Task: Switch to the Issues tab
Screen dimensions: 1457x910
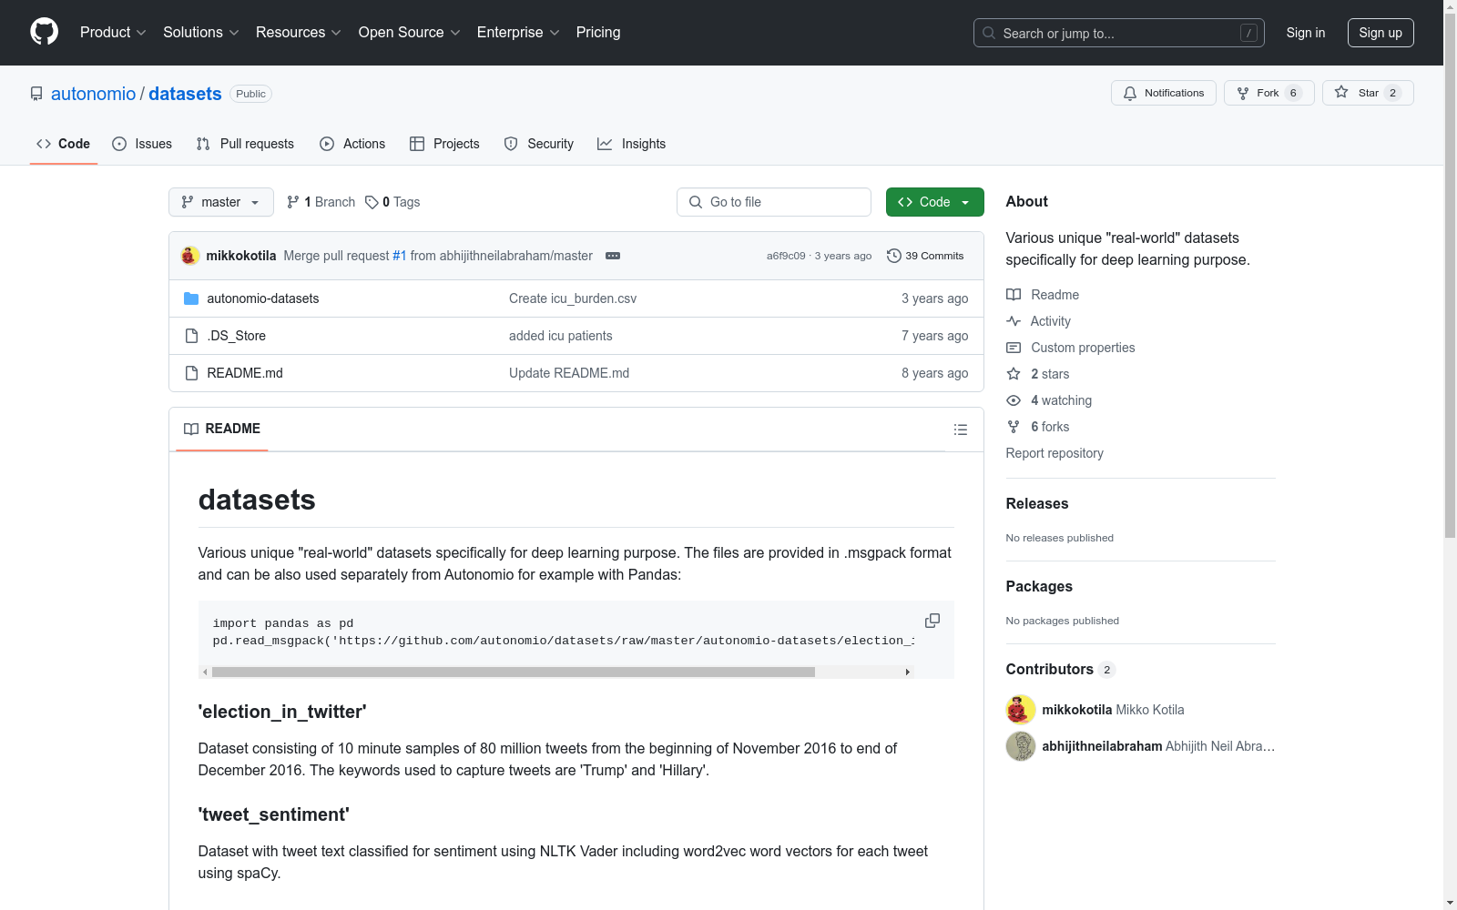Action: tap(142, 144)
